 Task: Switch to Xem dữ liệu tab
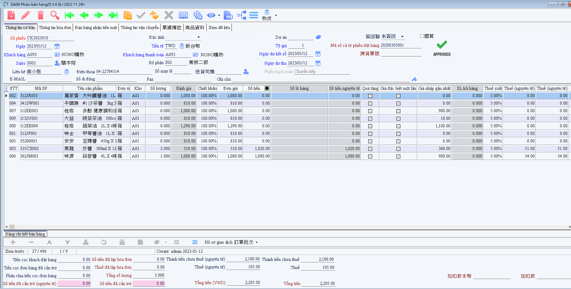pyautogui.click(x=219, y=28)
